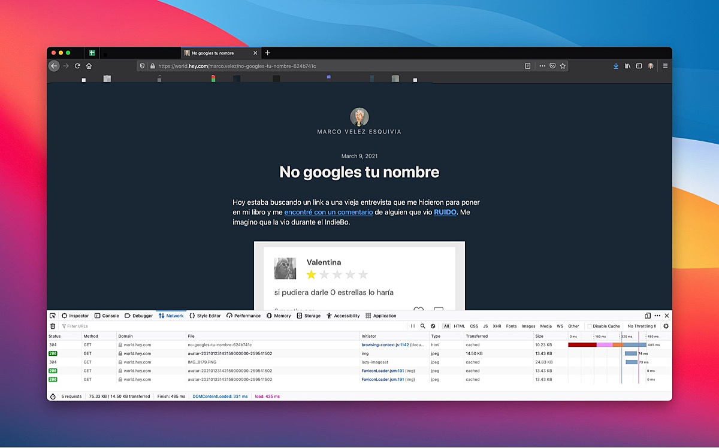The image size is (719, 448).
Task: Open the RUIDO link in article
Action: pos(445,212)
